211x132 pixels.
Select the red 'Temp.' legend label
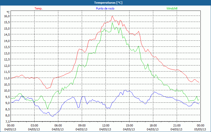point(39,8)
